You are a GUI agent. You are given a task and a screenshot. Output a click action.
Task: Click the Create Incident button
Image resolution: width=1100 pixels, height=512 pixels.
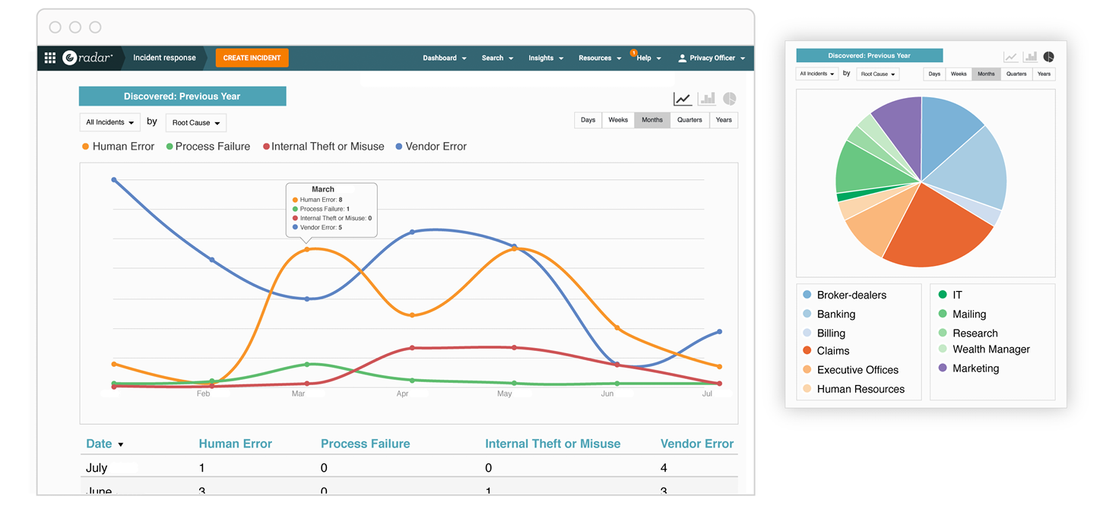[252, 58]
